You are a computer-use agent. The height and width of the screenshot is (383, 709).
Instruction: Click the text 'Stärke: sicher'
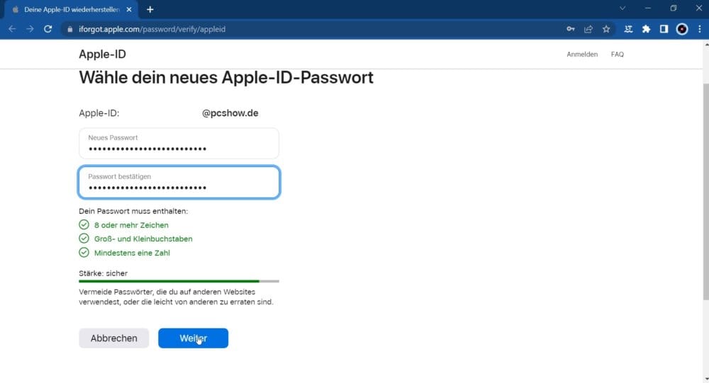click(103, 273)
